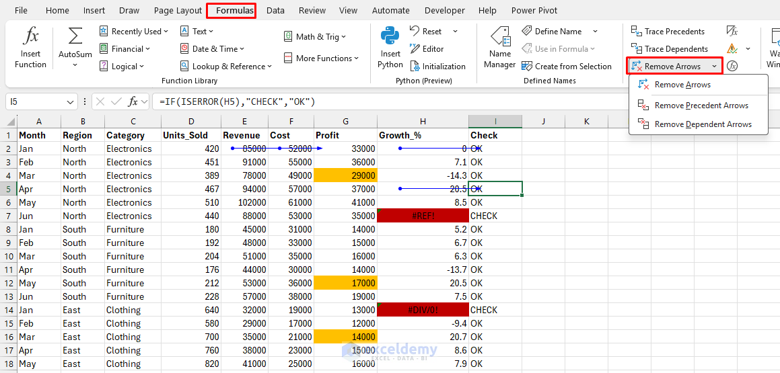The image size is (780, 373).
Task: Click the formula bar cancel X icon
Action: [100, 101]
